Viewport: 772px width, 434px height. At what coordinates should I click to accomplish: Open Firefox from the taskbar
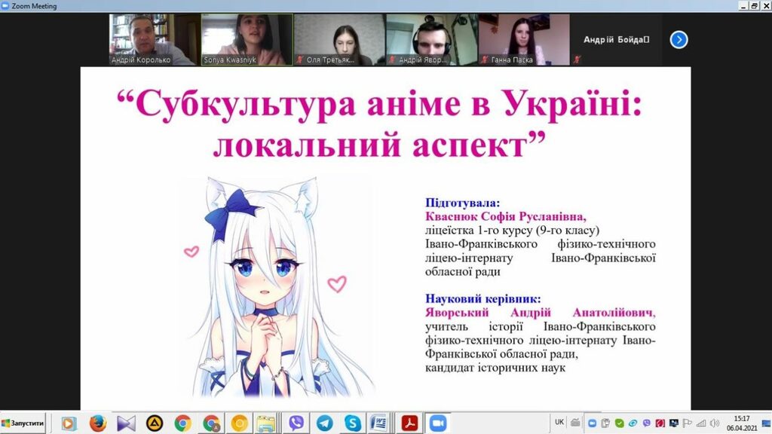click(x=97, y=423)
